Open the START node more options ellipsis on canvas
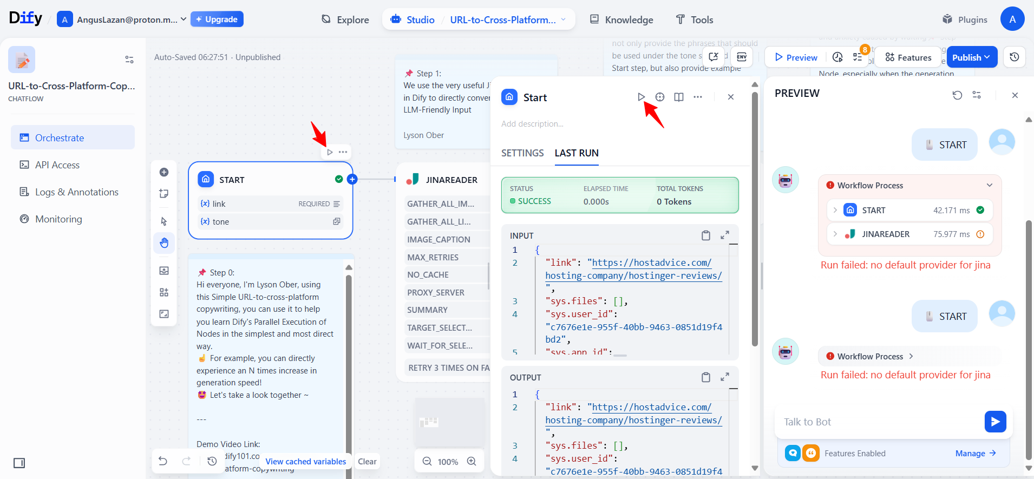 coord(343,152)
